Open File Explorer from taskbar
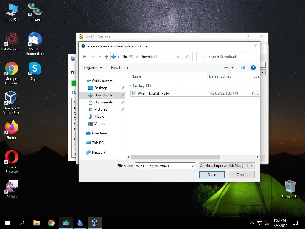 (36, 223)
